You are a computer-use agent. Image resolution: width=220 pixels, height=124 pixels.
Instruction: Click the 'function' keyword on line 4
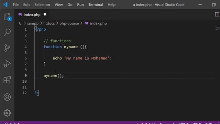coord(53,47)
